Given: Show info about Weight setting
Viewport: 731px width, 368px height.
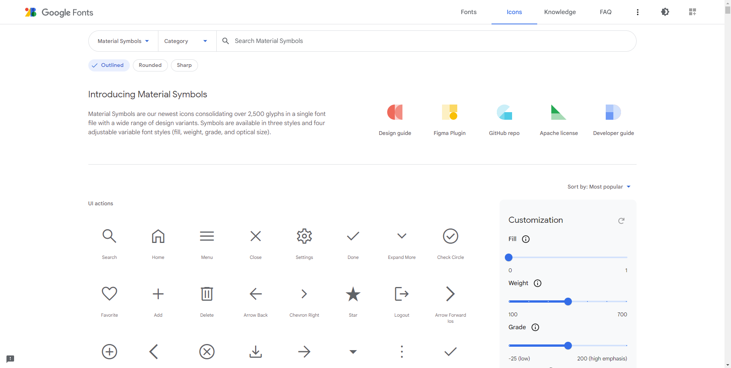Looking at the screenshot, I should point(538,283).
